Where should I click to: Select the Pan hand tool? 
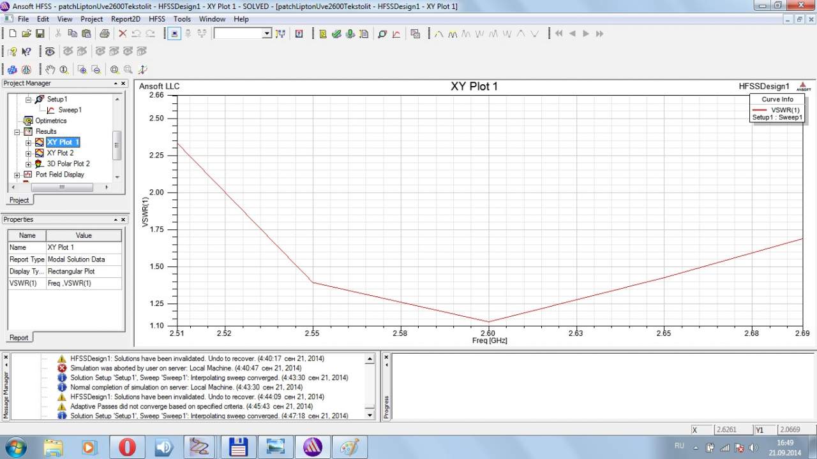(x=50, y=69)
